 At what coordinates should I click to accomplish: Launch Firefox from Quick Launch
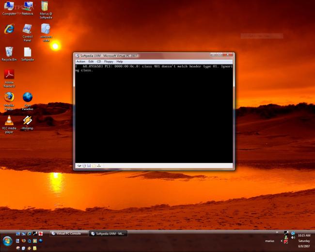[x=24, y=241]
